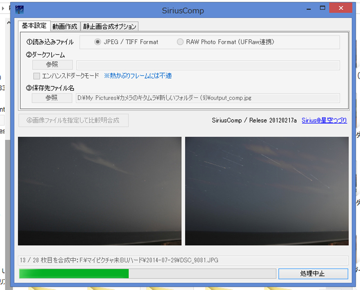Click the left source frame preview image
This screenshot has width=360, height=290.
[100, 191]
